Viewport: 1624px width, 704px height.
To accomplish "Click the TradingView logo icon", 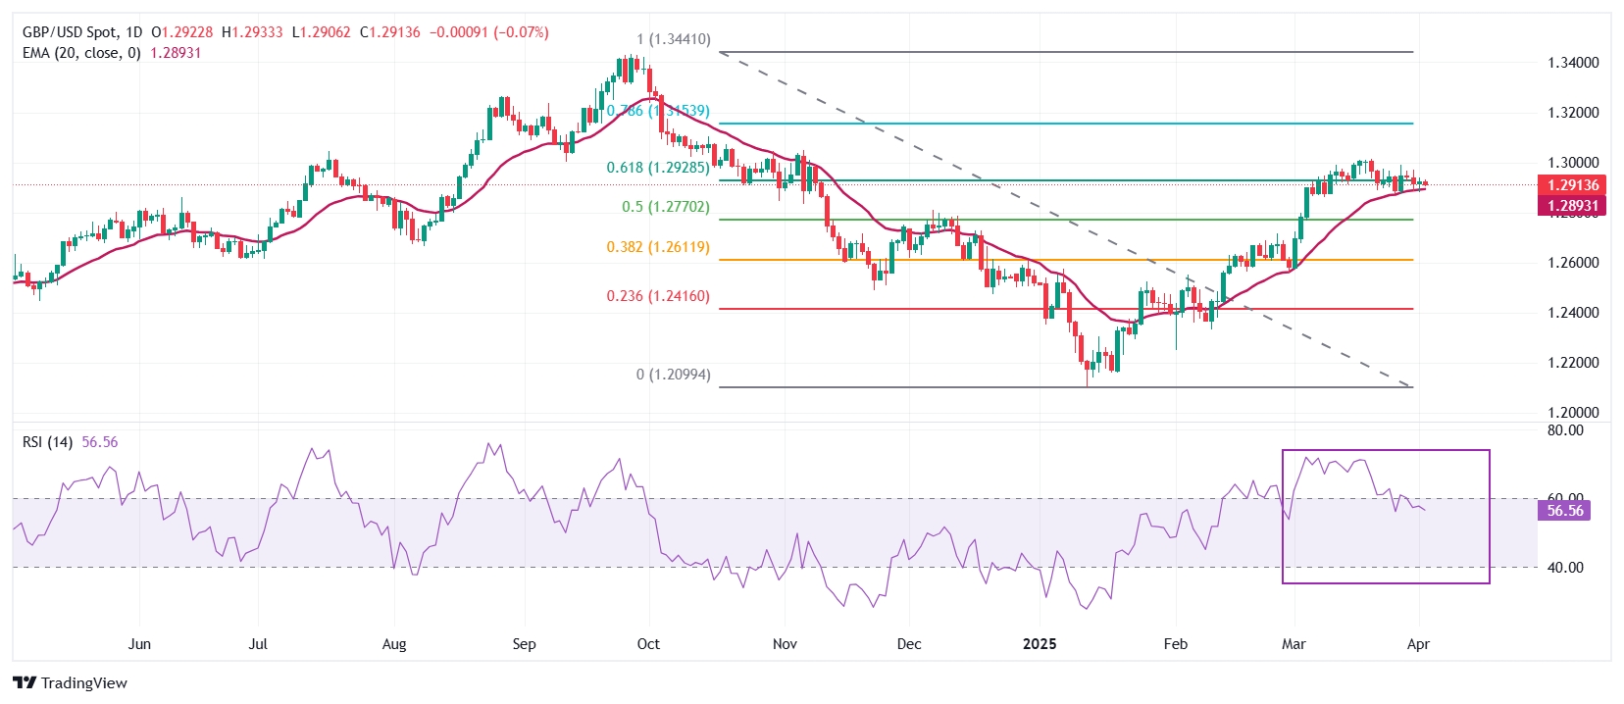I will (25, 682).
